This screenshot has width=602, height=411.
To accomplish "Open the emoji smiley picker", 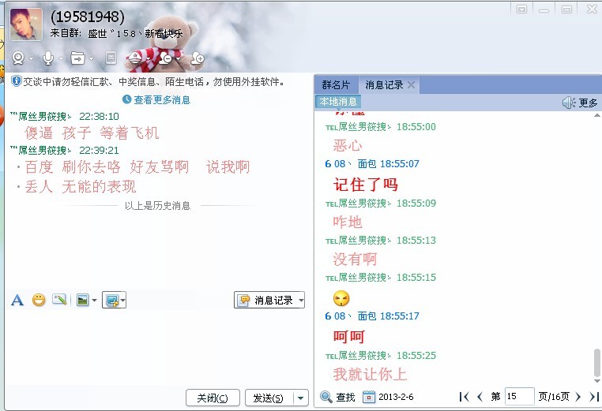I will (39, 300).
